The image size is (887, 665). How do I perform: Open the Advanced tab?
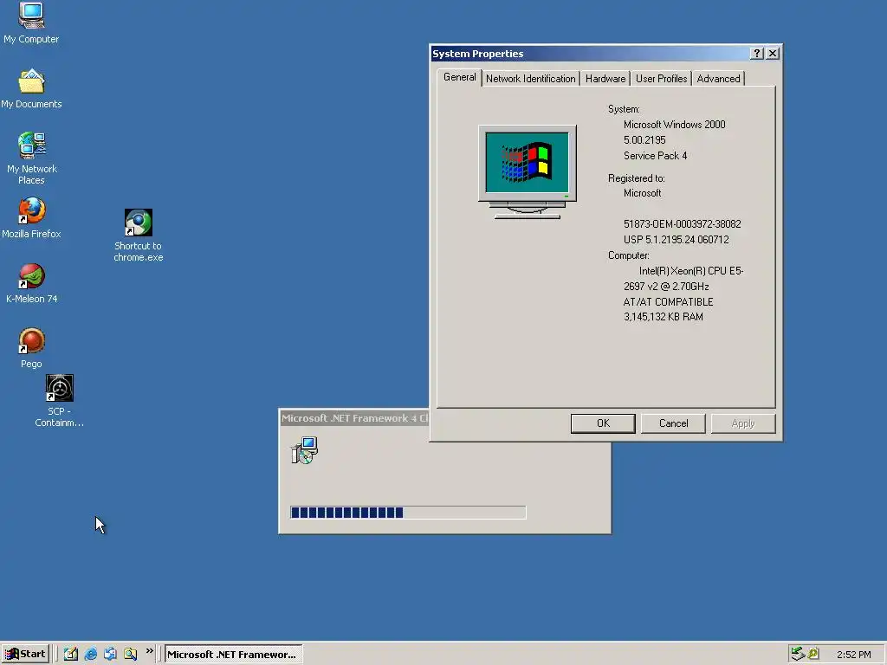click(x=718, y=79)
